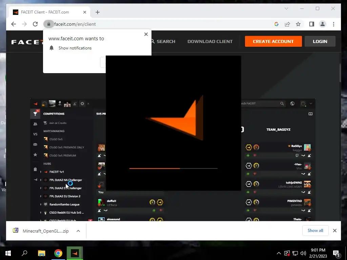Share this page via the share icon
This screenshot has width=347, height=260.
287,24
